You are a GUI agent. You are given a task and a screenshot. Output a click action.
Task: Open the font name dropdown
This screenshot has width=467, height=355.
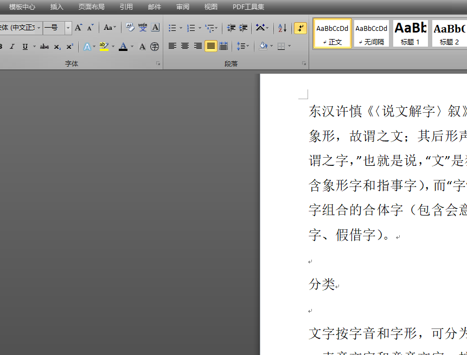[x=39, y=28]
